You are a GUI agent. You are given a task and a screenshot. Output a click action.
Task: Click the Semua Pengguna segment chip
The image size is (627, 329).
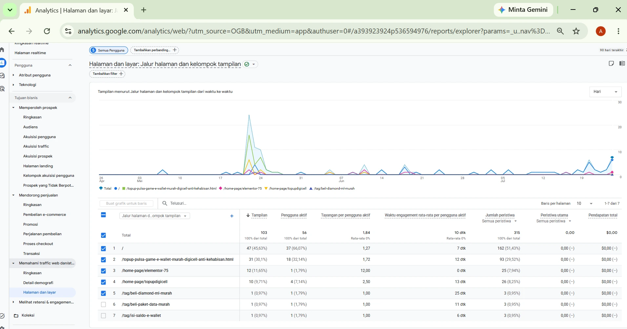tap(109, 50)
